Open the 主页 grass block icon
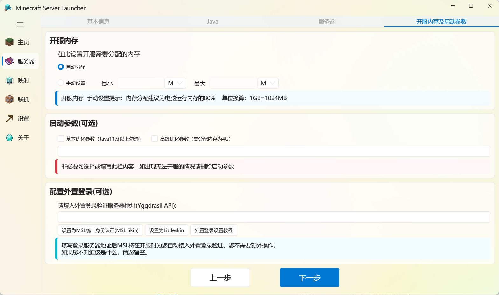The height and width of the screenshot is (295, 499). click(10, 42)
